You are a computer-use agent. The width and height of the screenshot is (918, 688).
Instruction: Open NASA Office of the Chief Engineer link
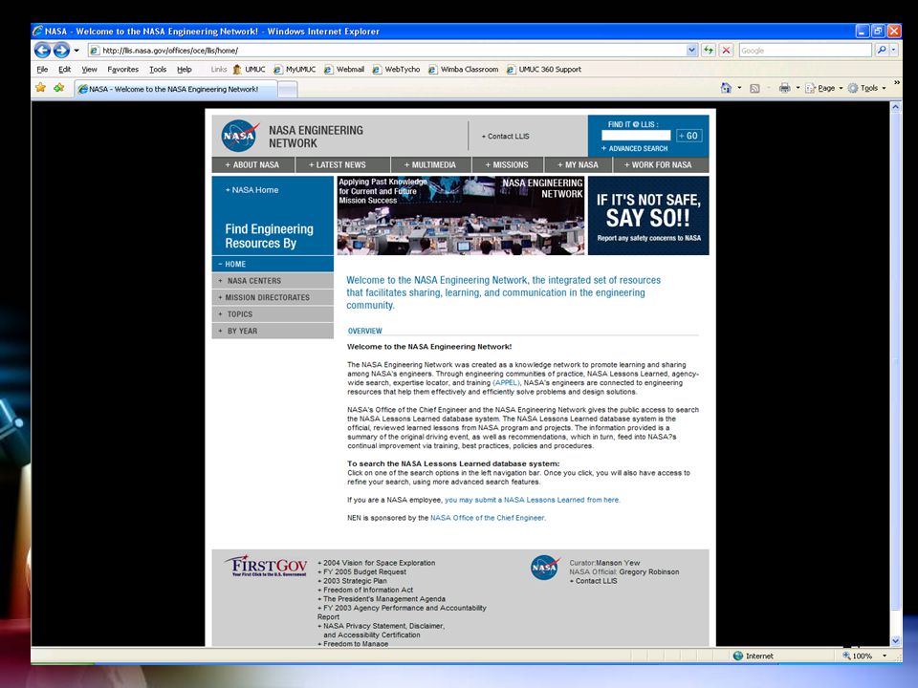point(488,518)
